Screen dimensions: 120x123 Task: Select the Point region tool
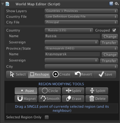pyautogui.click(x=26, y=91)
